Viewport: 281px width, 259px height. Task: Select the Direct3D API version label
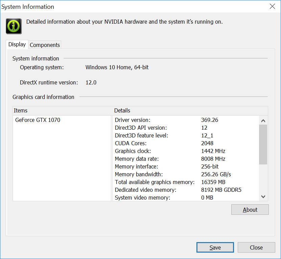tap(141, 128)
